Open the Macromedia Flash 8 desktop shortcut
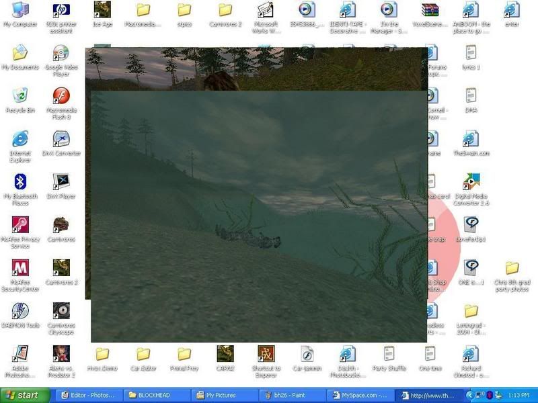 61,96
